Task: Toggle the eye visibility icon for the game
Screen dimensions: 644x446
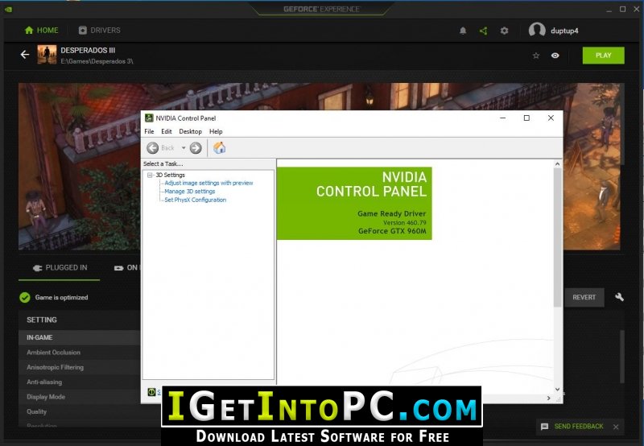Action: point(555,56)
